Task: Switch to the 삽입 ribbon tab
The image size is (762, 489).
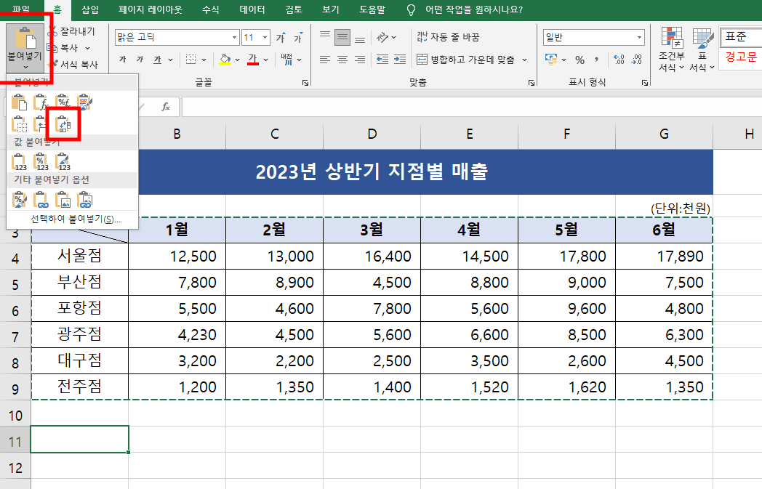Action: [90, 9]
